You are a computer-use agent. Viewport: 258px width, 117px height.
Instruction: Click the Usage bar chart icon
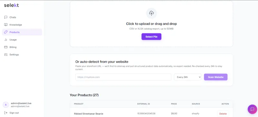(6, 40)
